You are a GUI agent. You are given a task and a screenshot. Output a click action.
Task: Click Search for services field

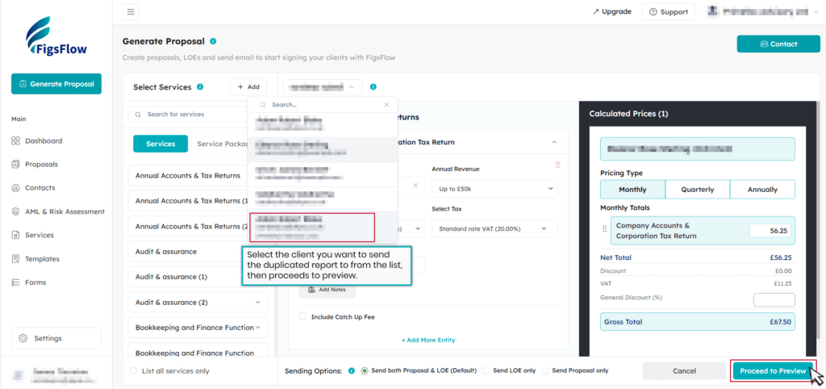(187, 115)
